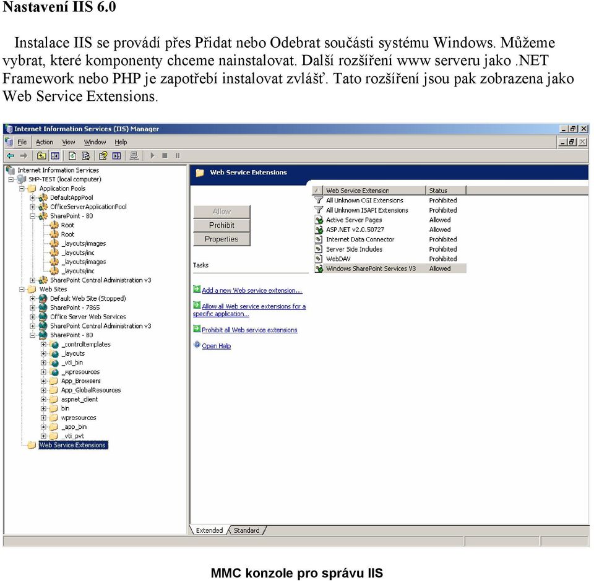Click the All Unknown CGI Extensions filter icon
The width and height of the screenshot is (594, 581).
(x=319, y=200)
